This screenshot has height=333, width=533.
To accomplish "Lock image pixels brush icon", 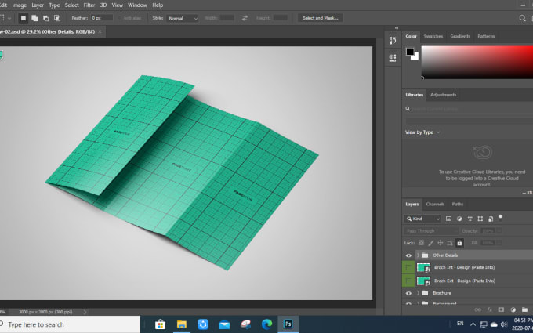I will (430, 243).
